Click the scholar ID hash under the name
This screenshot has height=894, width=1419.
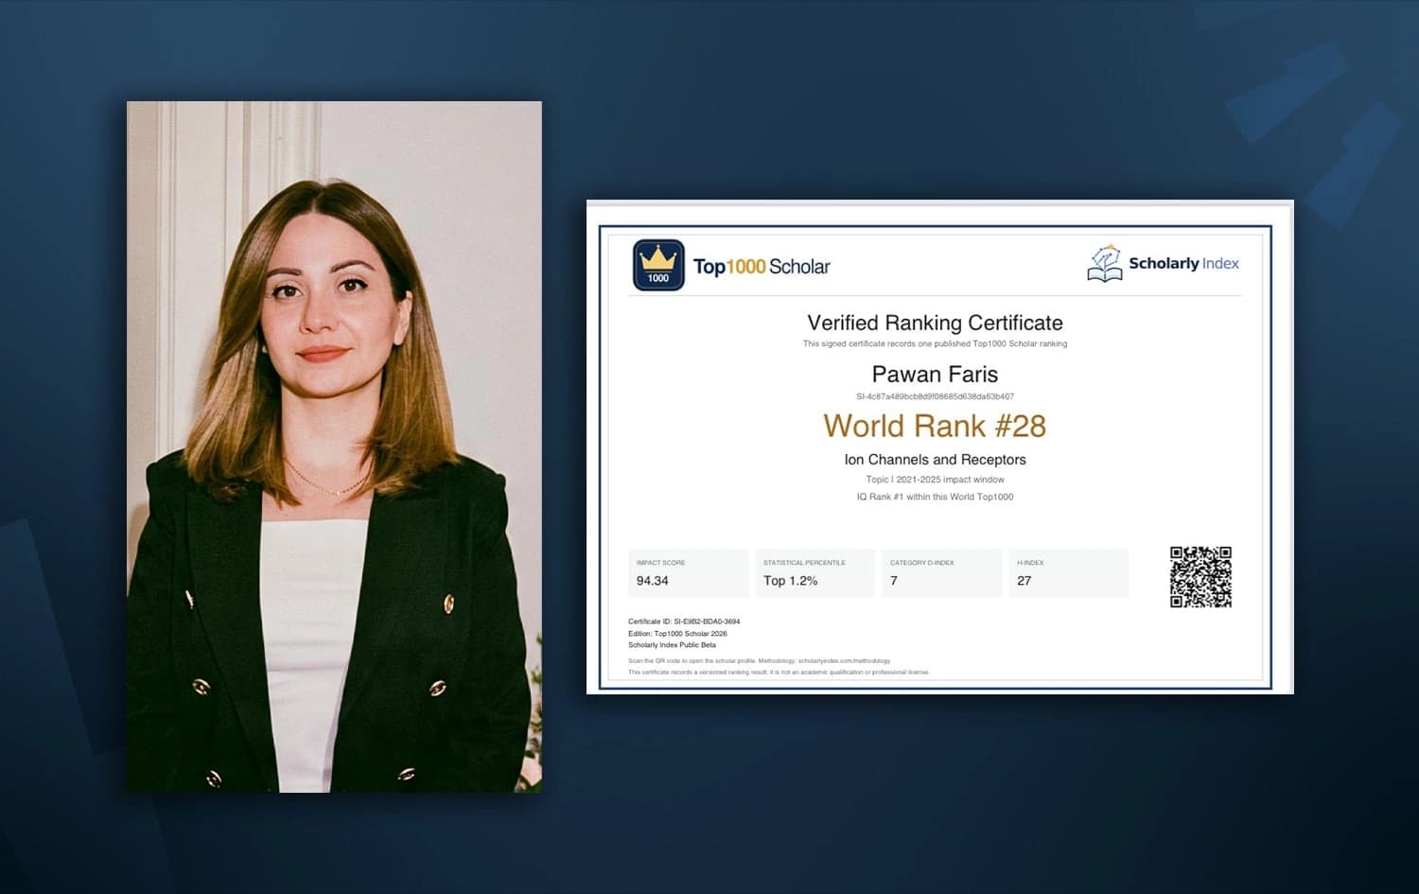935,396
